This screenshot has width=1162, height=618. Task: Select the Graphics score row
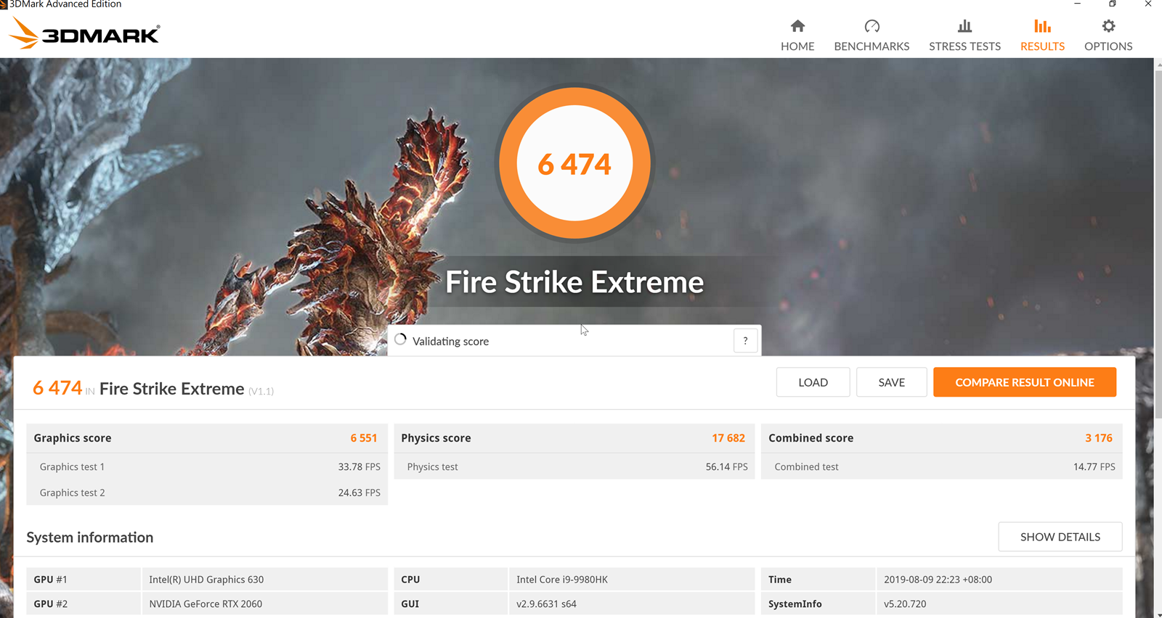pyautogui.click(x=206, y=438)
